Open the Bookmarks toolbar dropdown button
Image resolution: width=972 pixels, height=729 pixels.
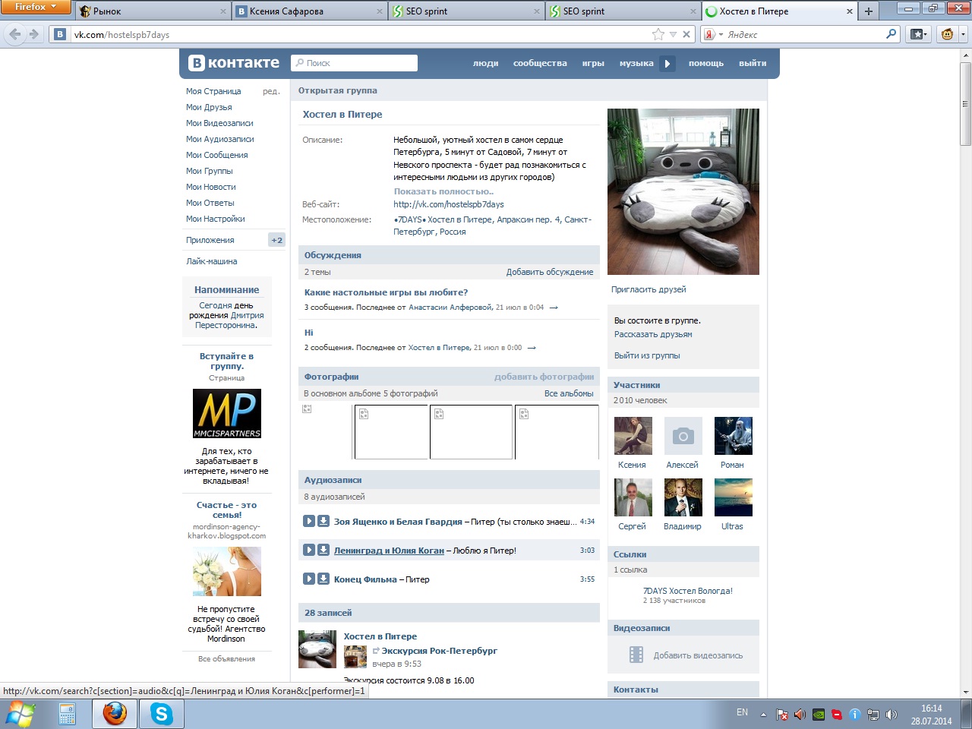pyautogui.click(x=919, y=34)
